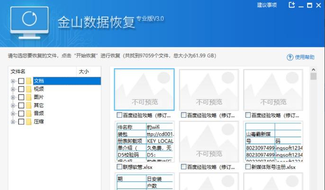Click the help question mark icon

coord(290,57)
